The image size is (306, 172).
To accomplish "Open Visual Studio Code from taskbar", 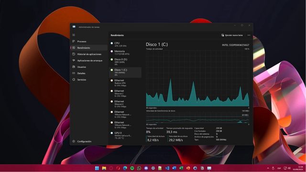I will click(x=167, y=168).
